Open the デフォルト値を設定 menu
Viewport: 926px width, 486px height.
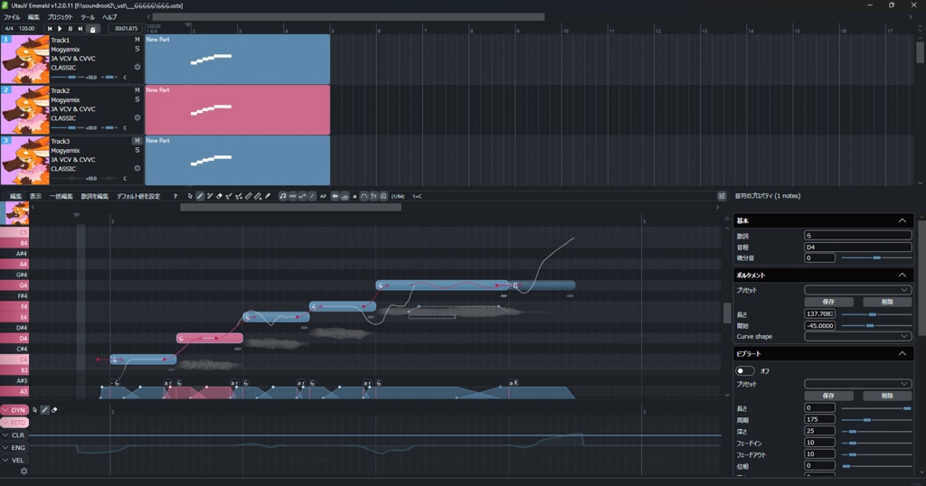pyautogui.click(x=138, y=196)
